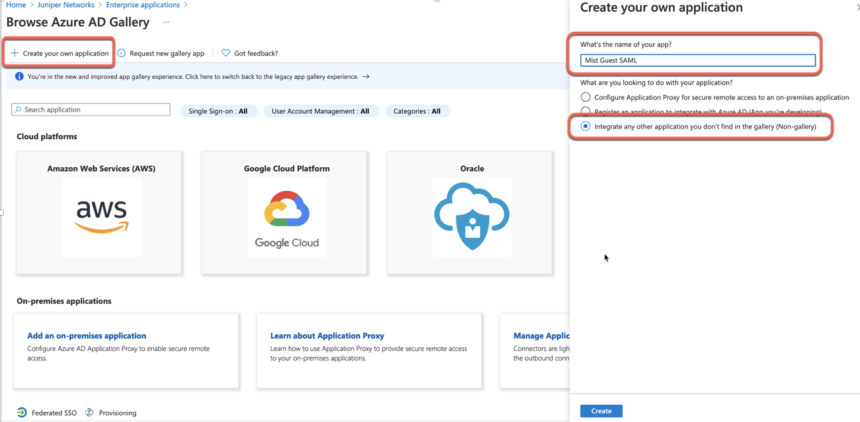
Task: Select Configure Application Proxy radio option
Action: pos(586,97)
